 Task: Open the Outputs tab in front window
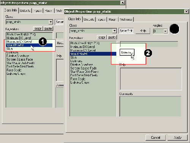89,19
